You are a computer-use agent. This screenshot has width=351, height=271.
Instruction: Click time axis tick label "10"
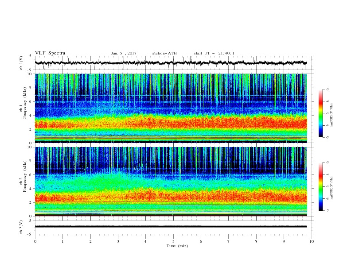pos(312,241)
